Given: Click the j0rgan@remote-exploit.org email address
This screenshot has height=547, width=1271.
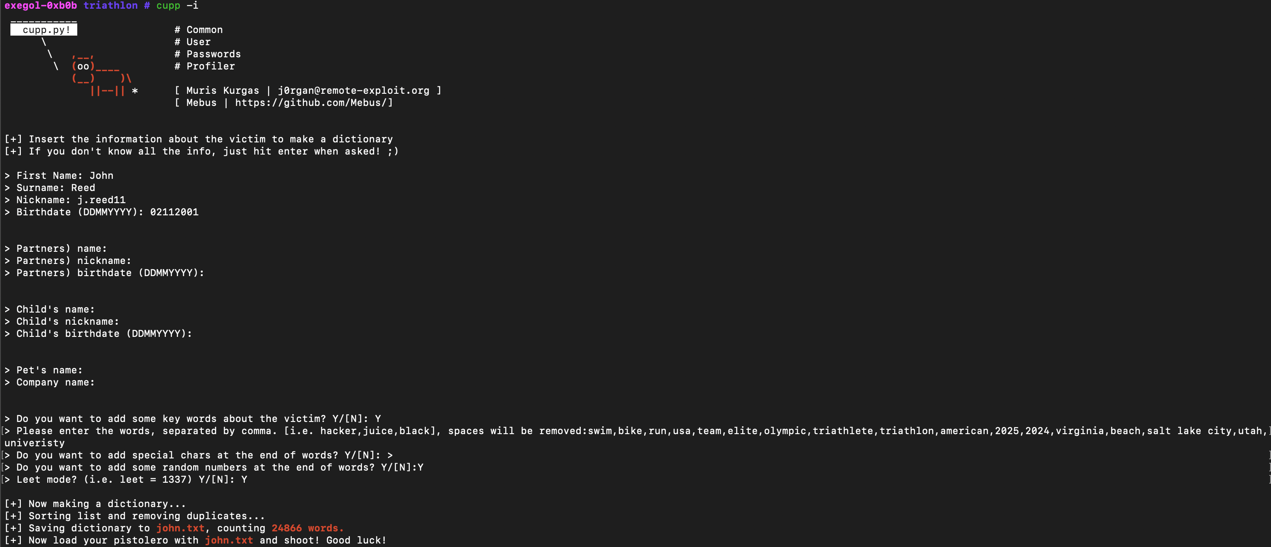Looking at the screenshot, I should 353,90.
